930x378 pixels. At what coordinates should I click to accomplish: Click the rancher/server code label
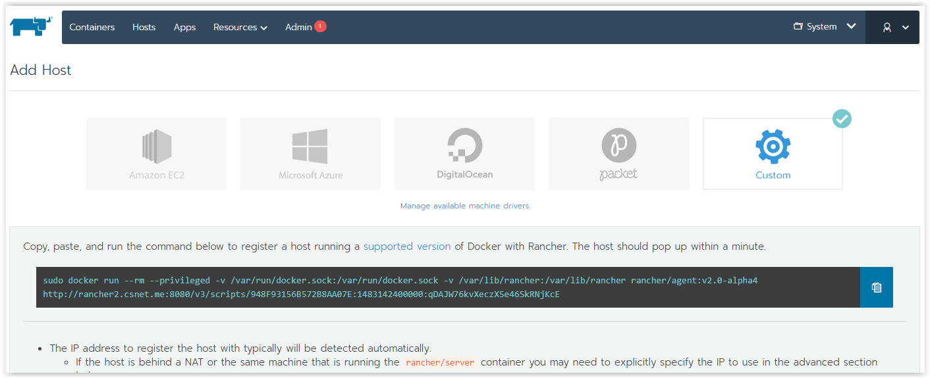click(x=440, y=362)
